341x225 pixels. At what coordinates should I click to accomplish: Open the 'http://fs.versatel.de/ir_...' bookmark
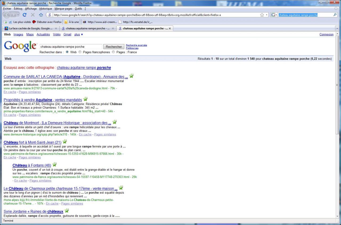136,22
